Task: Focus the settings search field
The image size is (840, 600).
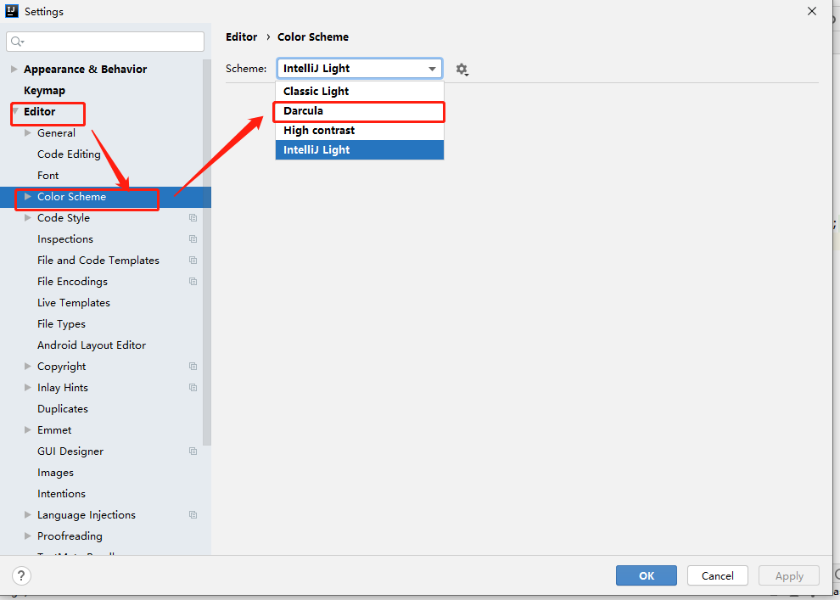Action: pos(105,42)
